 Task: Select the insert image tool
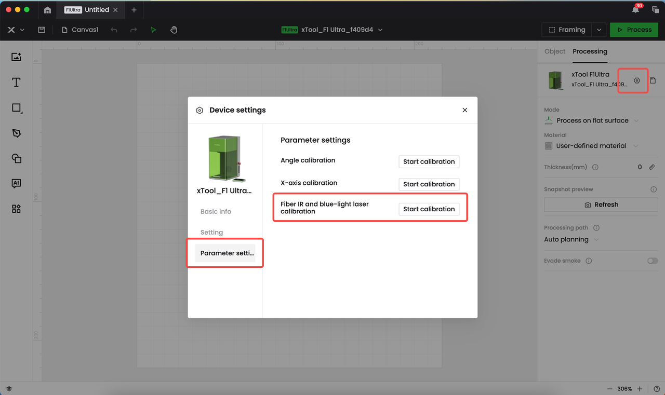click(x=16, y=57)
